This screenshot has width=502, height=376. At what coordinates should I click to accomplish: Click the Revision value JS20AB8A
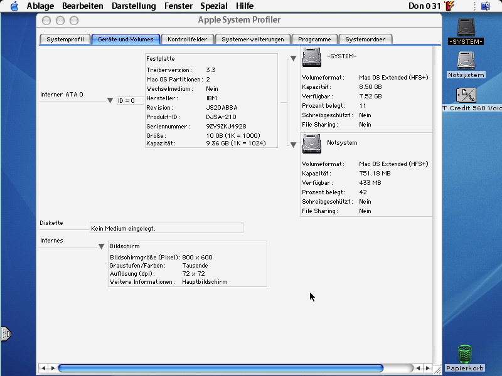pyautogui.click(x=222, y=108)
